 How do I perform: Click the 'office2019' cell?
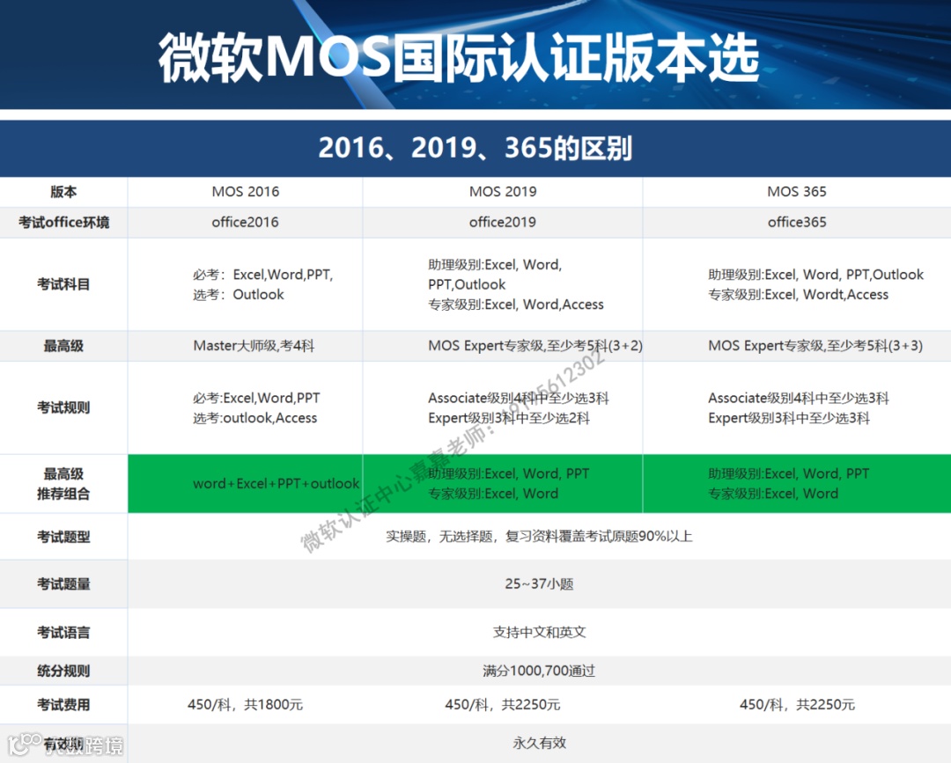tap(502, 222)
